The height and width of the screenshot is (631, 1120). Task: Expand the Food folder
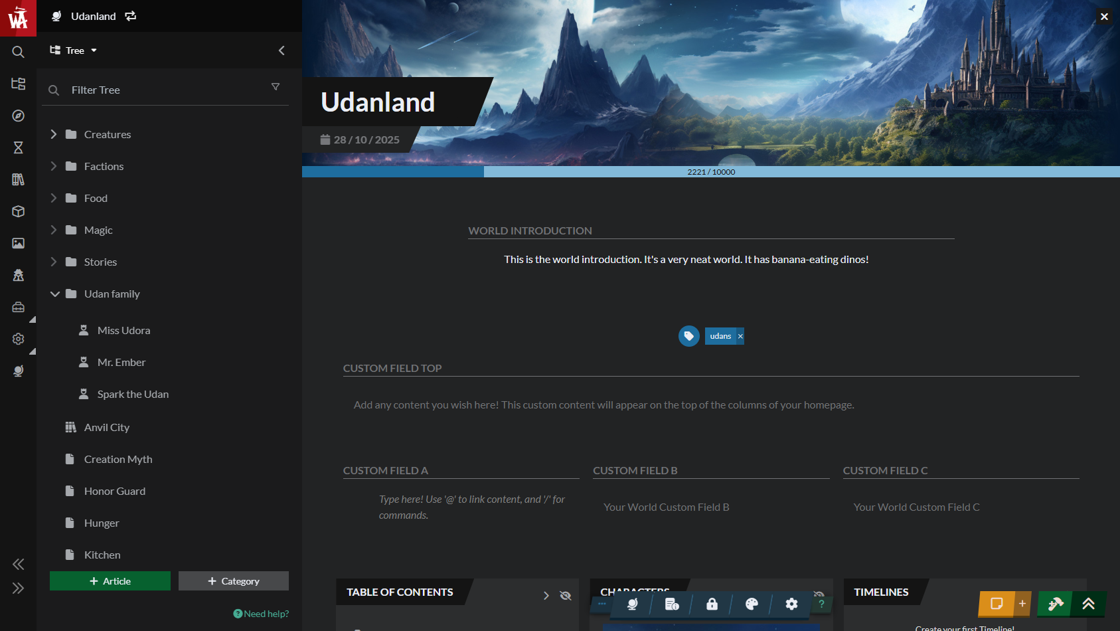coord(54,198)
